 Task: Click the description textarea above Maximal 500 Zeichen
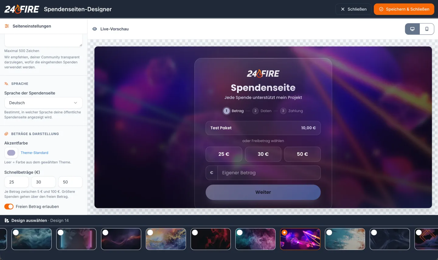pyautogui.click(x=43, y=40)
